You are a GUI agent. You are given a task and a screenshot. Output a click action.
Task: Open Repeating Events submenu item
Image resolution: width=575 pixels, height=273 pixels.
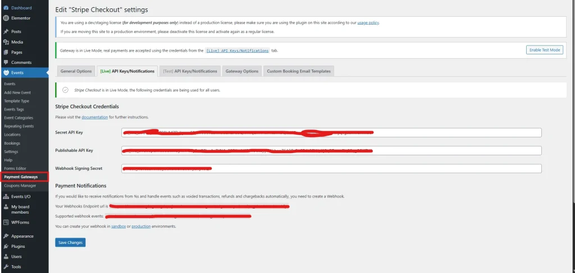coord(19,126)
